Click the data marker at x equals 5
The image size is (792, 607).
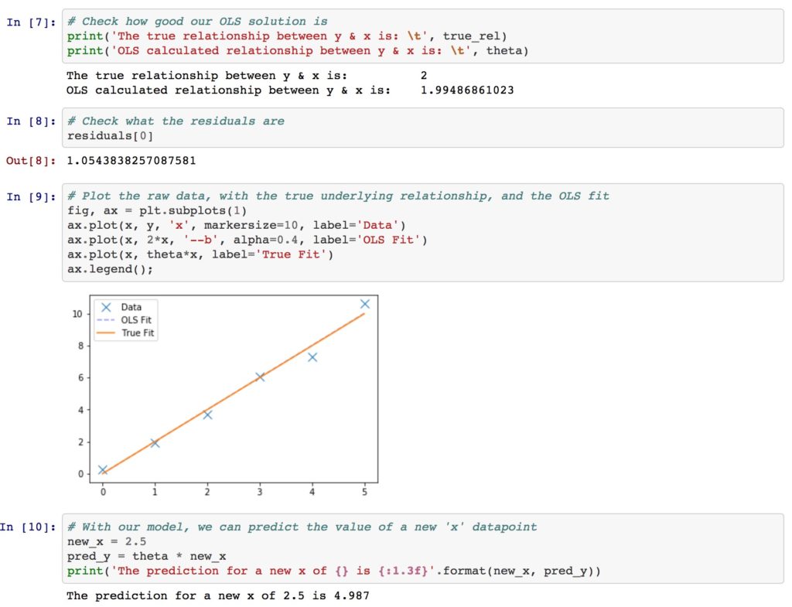click(365, 303)
